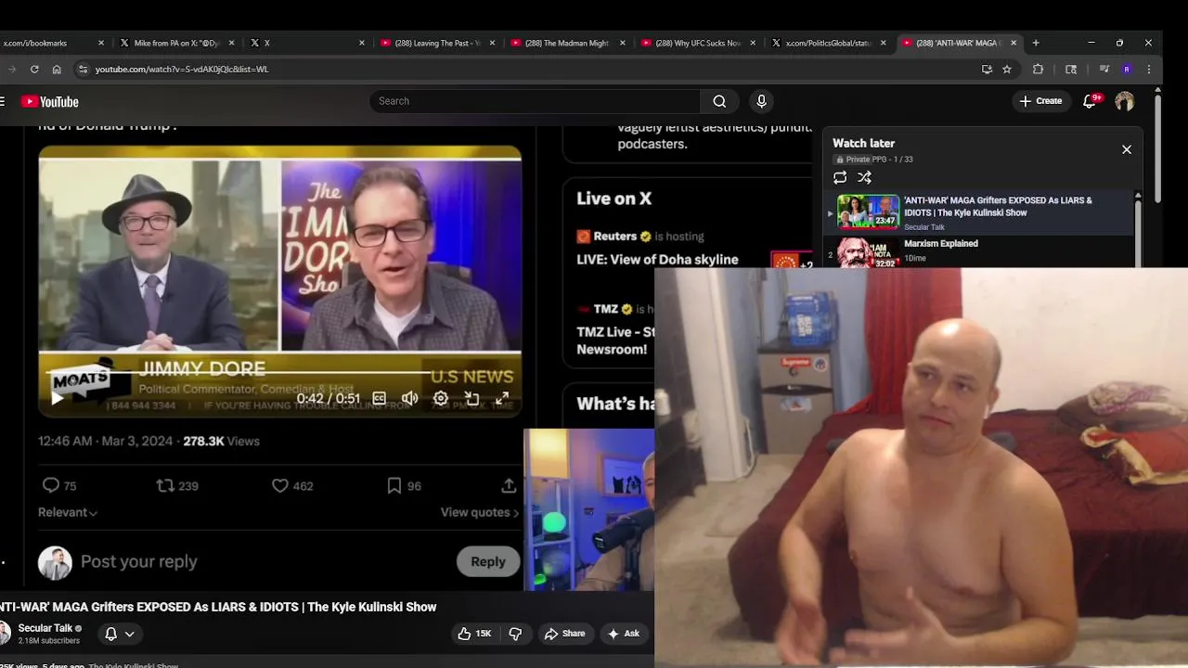Mute the embedded video volume
The image size is (1188, 668).
pyautogui.click(x=409, y=398)
